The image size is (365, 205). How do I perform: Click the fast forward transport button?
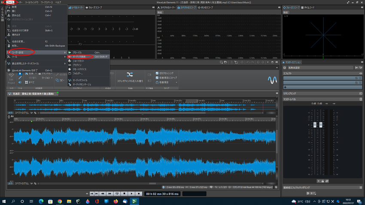pyautogui.click(x=109, y=193)
